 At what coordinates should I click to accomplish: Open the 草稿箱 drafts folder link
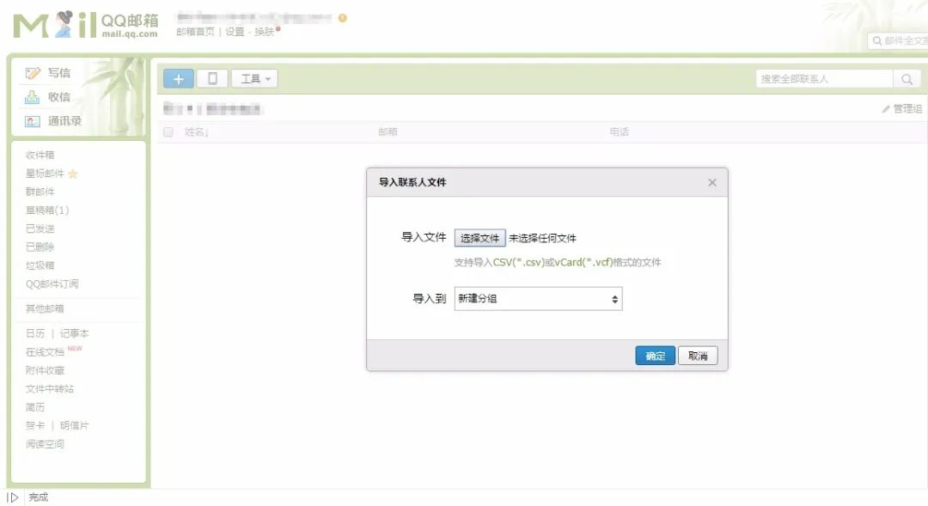click(46, 210)
